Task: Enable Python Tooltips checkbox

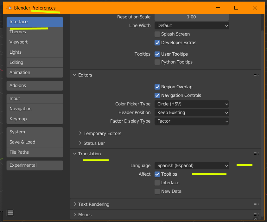Action: pyautogui.click(x=157, y=62)
